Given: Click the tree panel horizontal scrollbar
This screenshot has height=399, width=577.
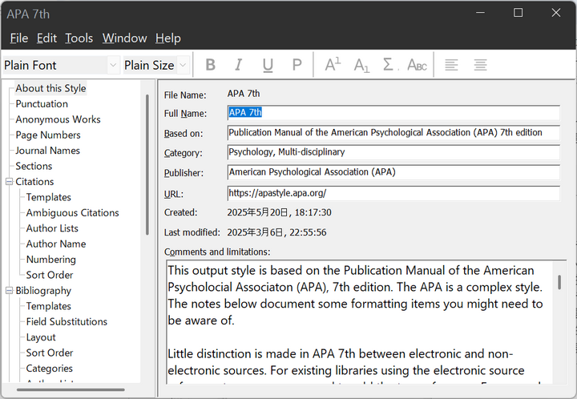Looking at the screenshot, I should tap(71, 390).
